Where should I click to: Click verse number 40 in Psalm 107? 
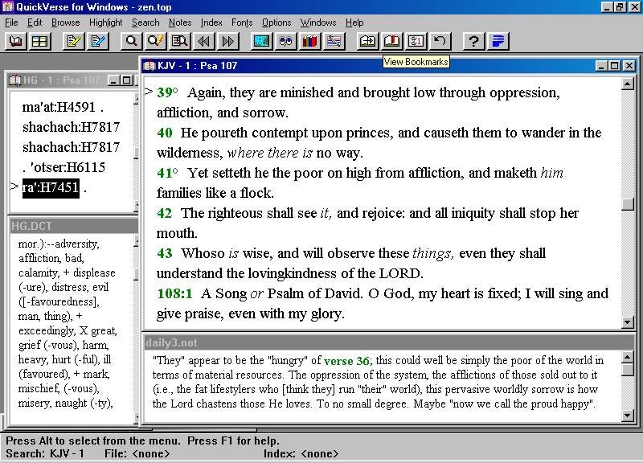click(165, 133)
